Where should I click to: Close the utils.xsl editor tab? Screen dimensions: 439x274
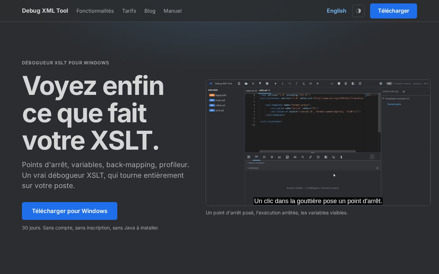coord(269,90)
